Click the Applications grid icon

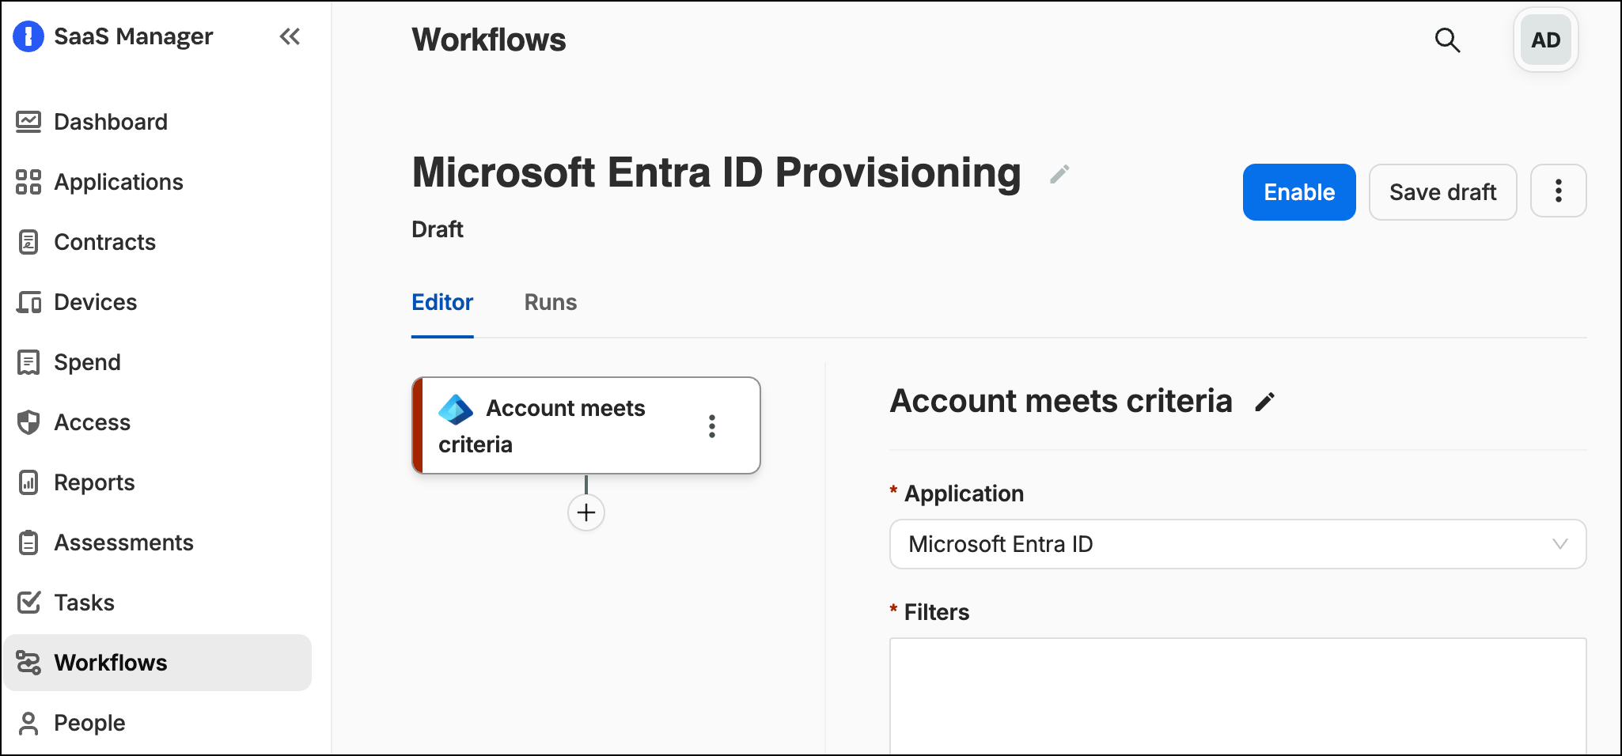pyautogui.click(x=28, y=182)
